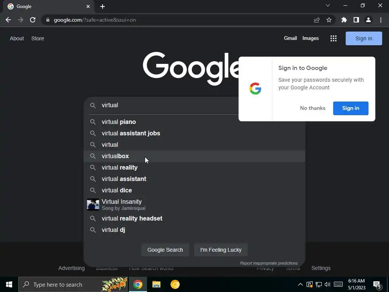The image size is (389, 292).
Task: Open the Store link
Action: (38, 38)
